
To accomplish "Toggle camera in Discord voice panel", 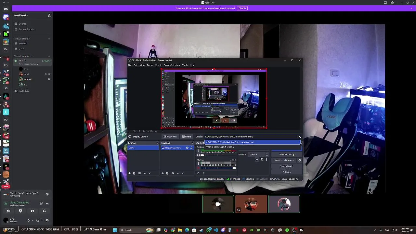I will pos(8,211).
